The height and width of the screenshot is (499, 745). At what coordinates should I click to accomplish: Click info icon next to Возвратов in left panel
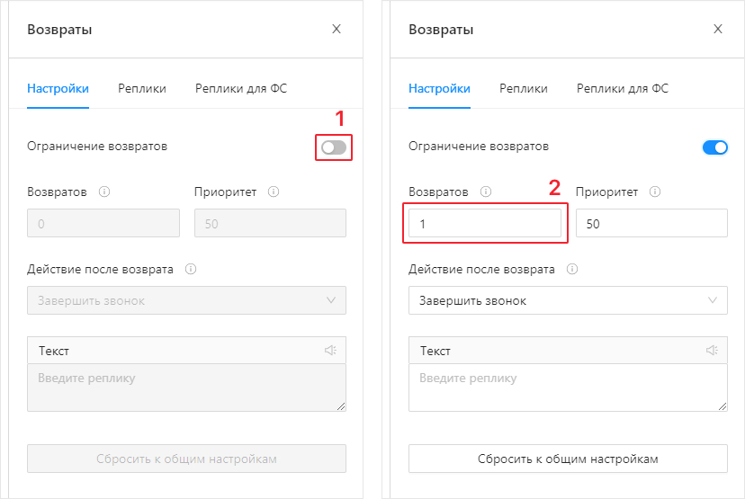(104, 192)
